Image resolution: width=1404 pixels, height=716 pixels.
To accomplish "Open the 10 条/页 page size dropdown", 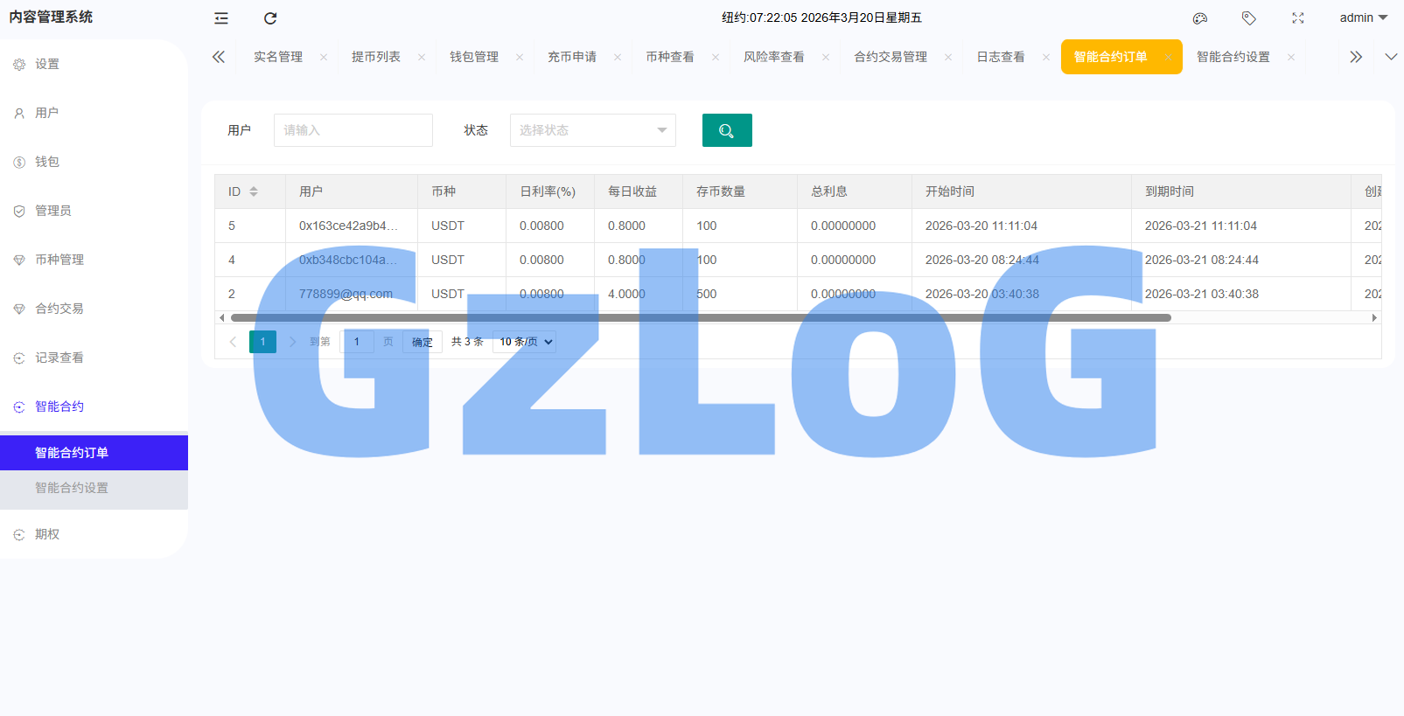I will [526, 342].
